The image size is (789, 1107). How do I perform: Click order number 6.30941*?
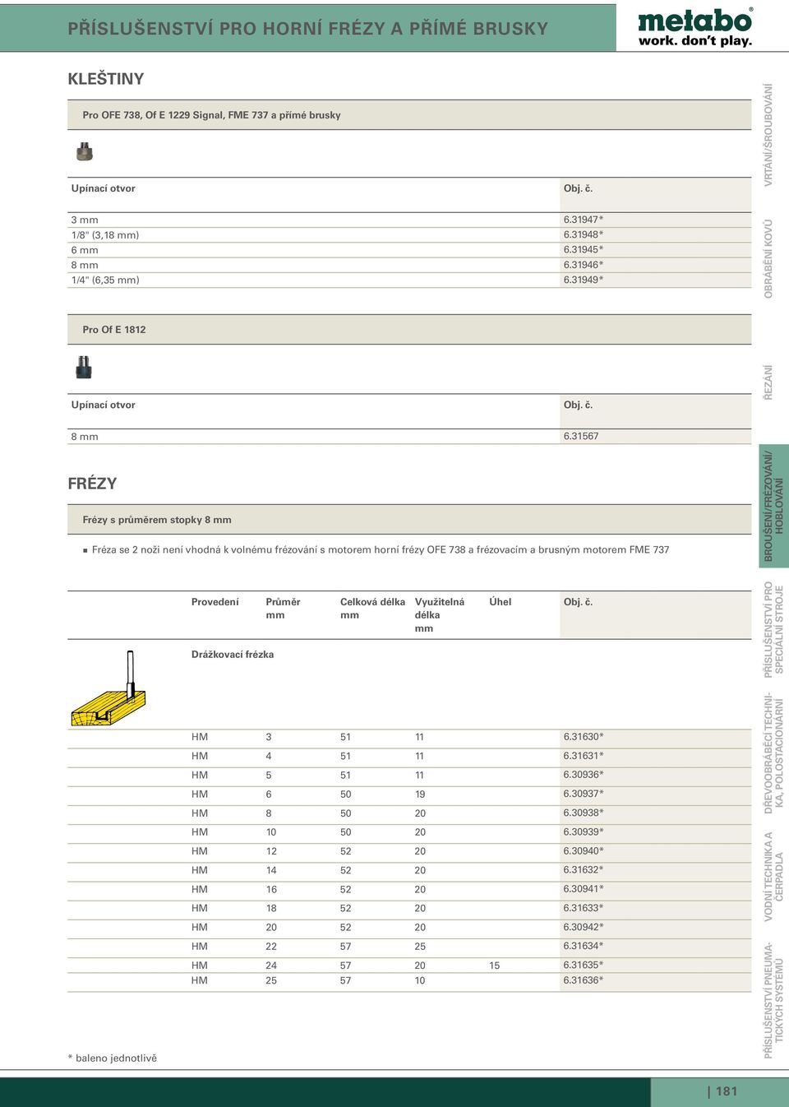(584, 889)
